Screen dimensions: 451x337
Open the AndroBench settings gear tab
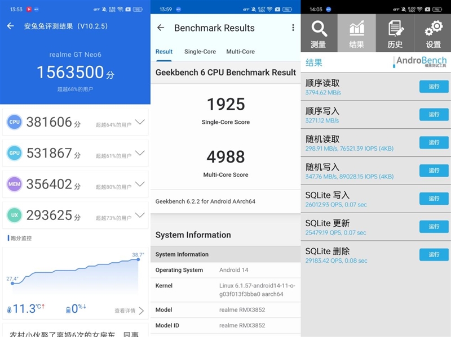(432, 33)
